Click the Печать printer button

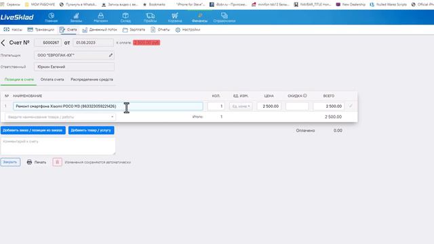pos(36,162)
